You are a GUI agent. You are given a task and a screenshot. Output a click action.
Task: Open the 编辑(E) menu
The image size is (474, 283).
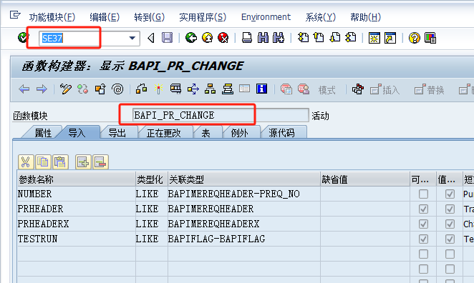105,17
